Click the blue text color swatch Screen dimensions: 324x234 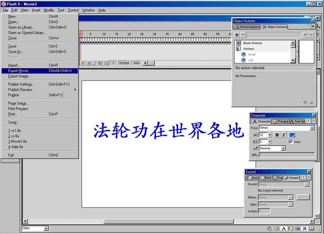(x=292, y=135)
